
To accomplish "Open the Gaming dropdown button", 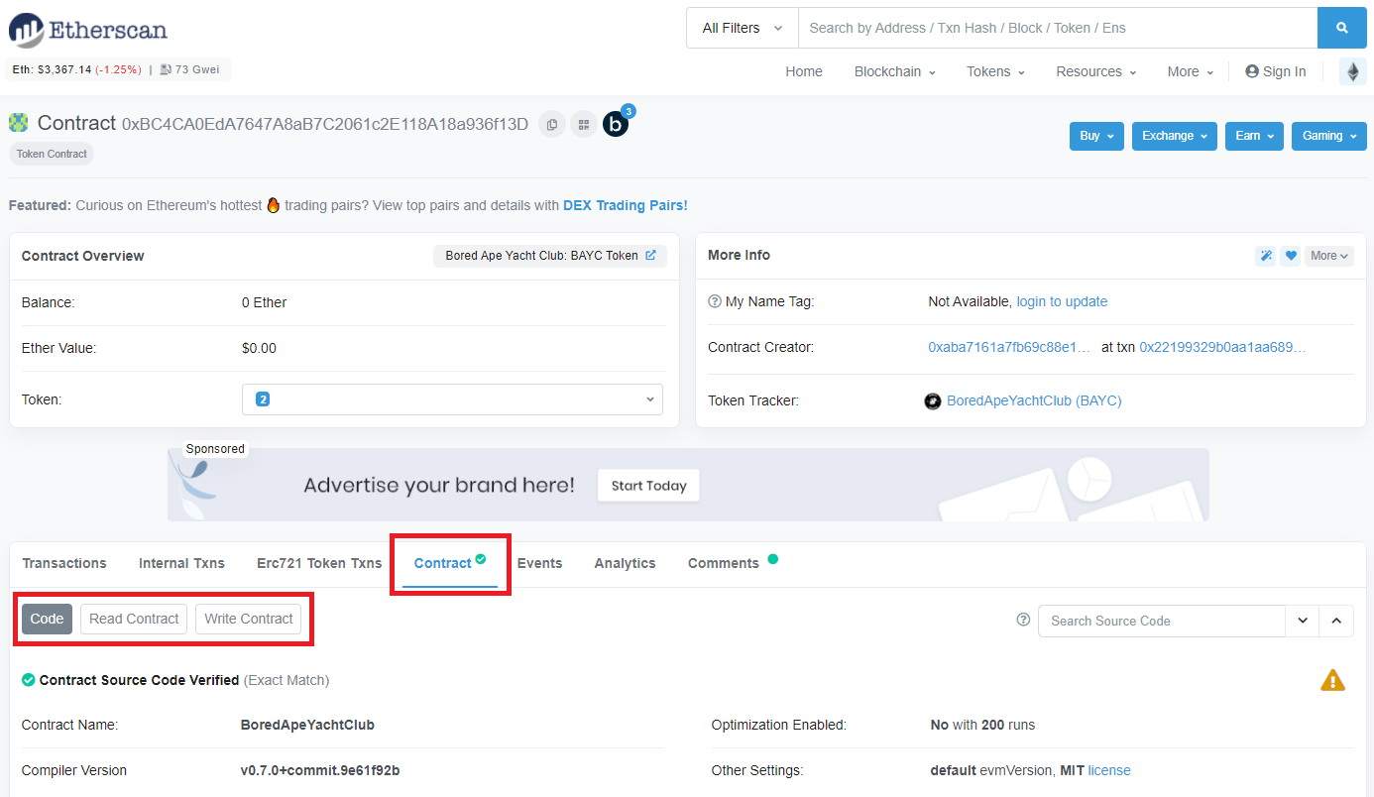I will pos(1329,136).
